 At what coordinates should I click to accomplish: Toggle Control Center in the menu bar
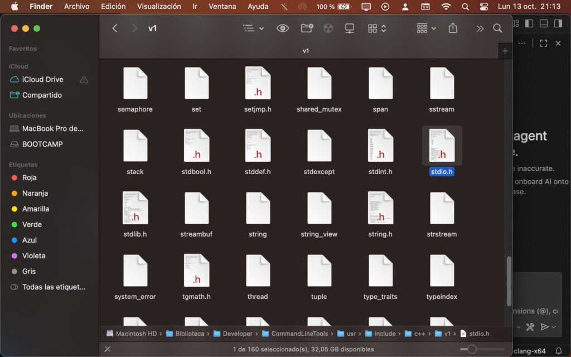coord(484,7)
